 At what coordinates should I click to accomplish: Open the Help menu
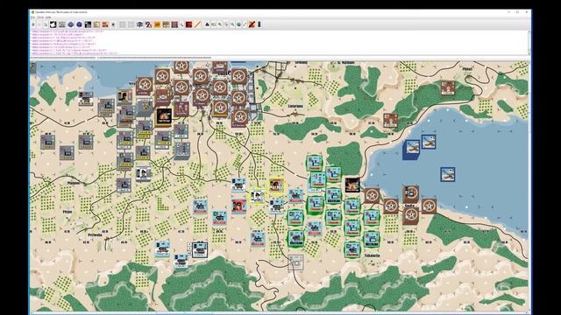[48, 17]
